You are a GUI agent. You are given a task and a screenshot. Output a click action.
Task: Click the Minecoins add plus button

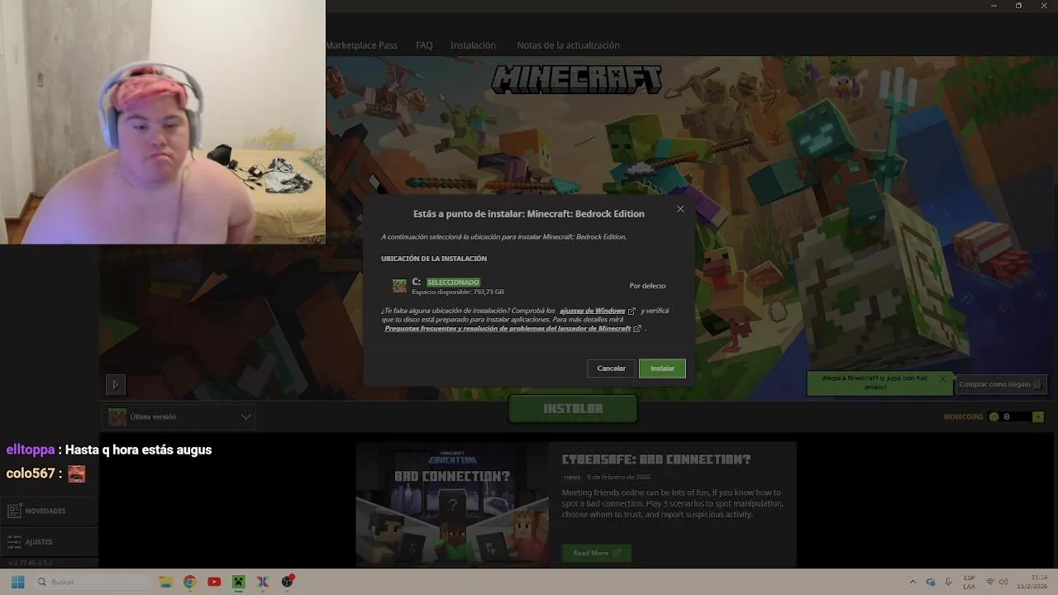[1038, 416]
